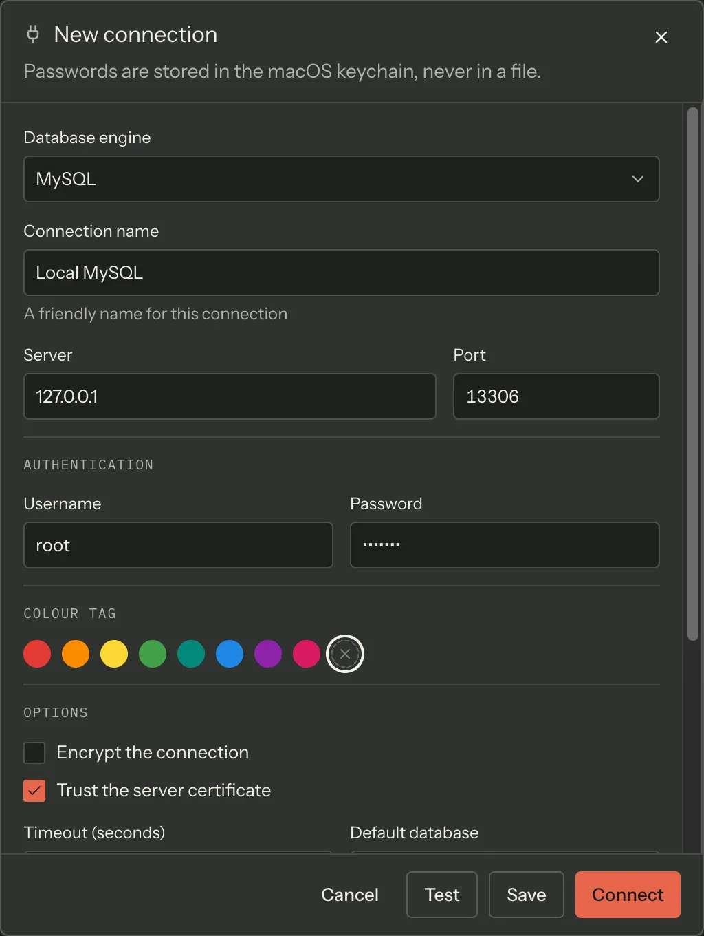
Task: Pick the red colour tag
Action: [x=37, y=654]
